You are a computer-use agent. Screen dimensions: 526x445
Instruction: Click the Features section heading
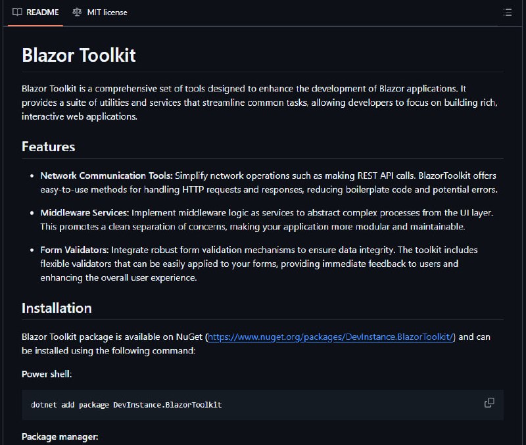[48, 147]
